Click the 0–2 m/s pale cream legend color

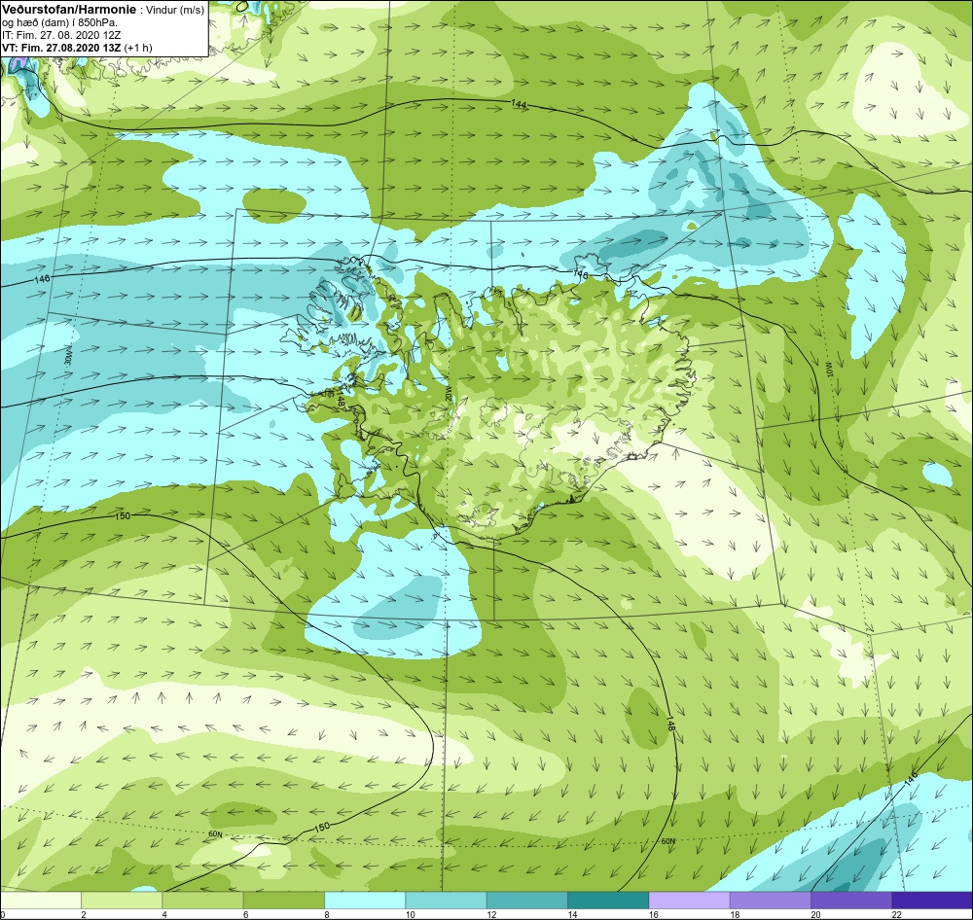(40, 900)
